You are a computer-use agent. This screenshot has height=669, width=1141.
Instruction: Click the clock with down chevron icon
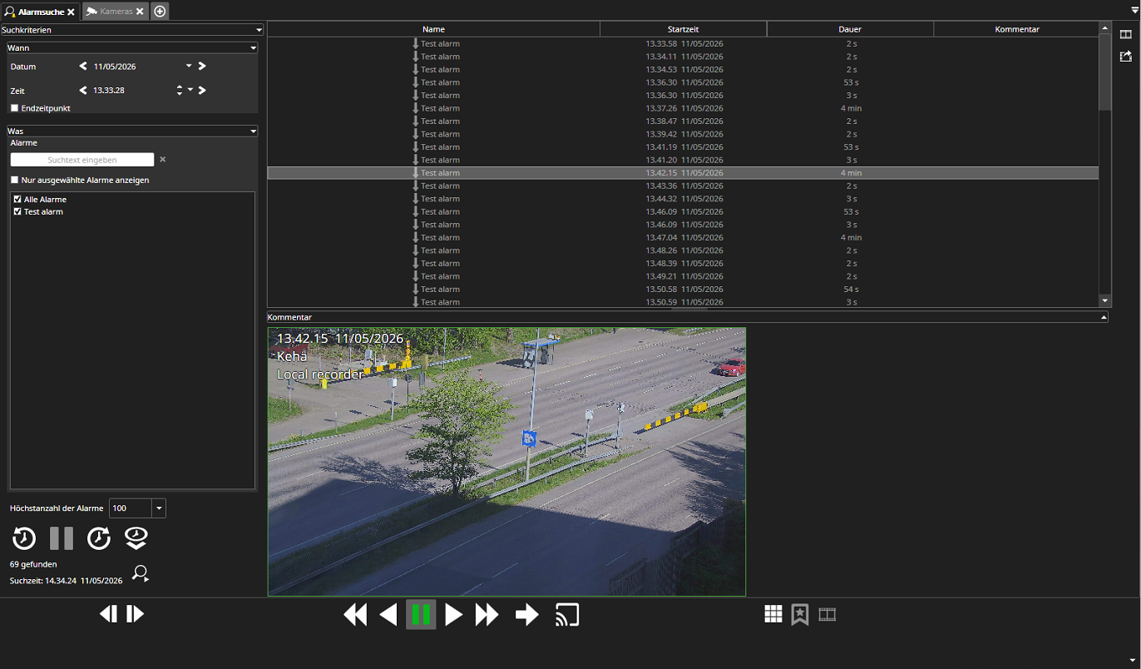coord(136,538)
